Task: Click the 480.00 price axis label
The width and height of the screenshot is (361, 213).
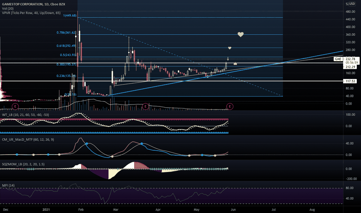Action: (350, 12)
